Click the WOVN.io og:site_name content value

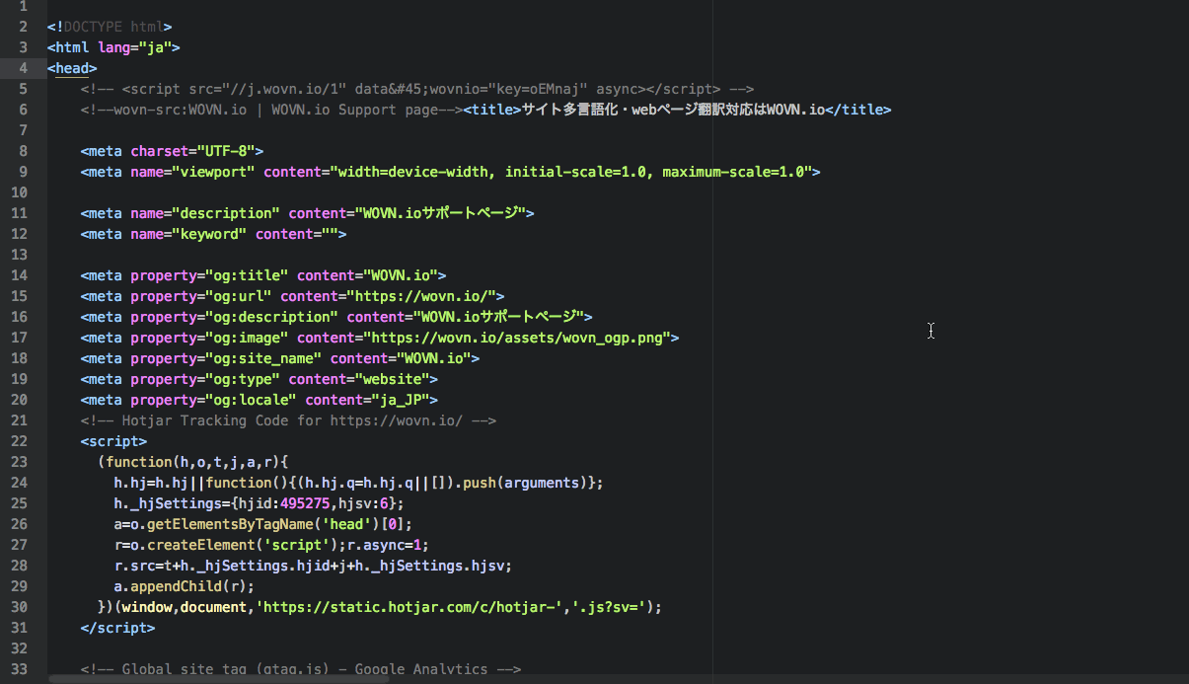tap(434, 357)
